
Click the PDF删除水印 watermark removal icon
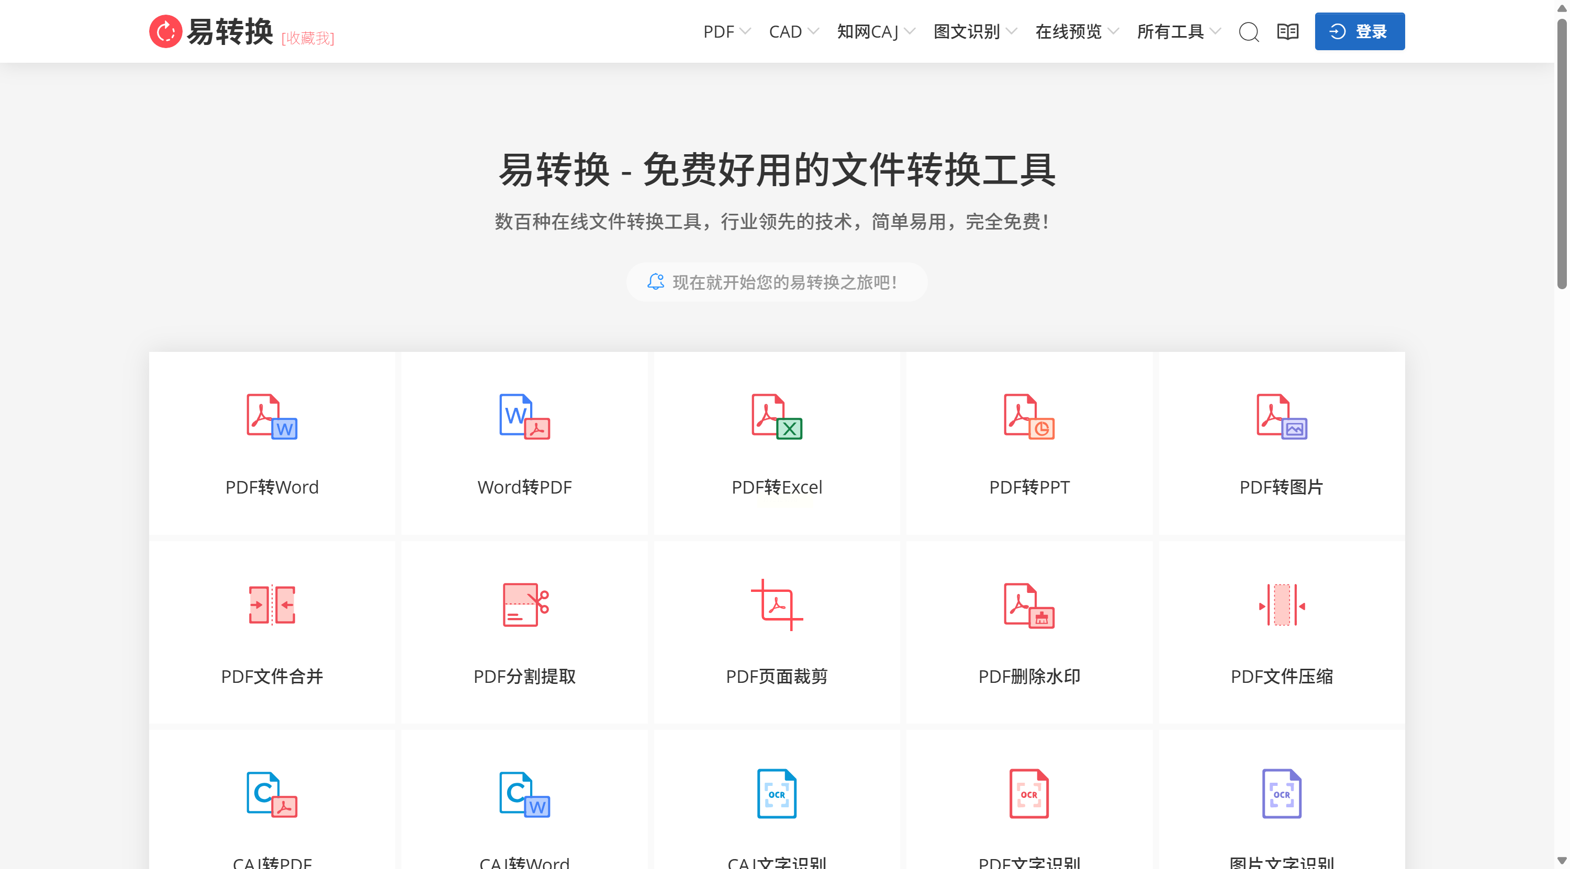(x=1029, y=605)
